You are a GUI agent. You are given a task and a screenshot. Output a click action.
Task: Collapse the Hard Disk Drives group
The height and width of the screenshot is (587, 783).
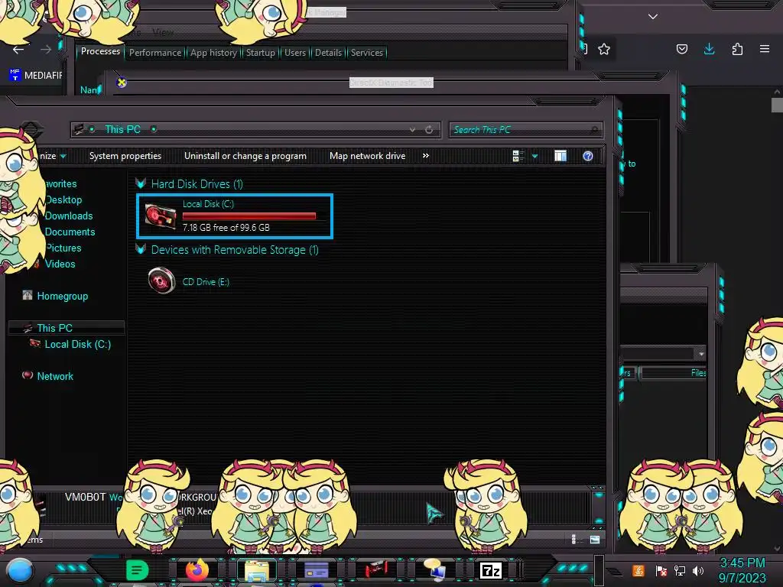coord(141,183)
